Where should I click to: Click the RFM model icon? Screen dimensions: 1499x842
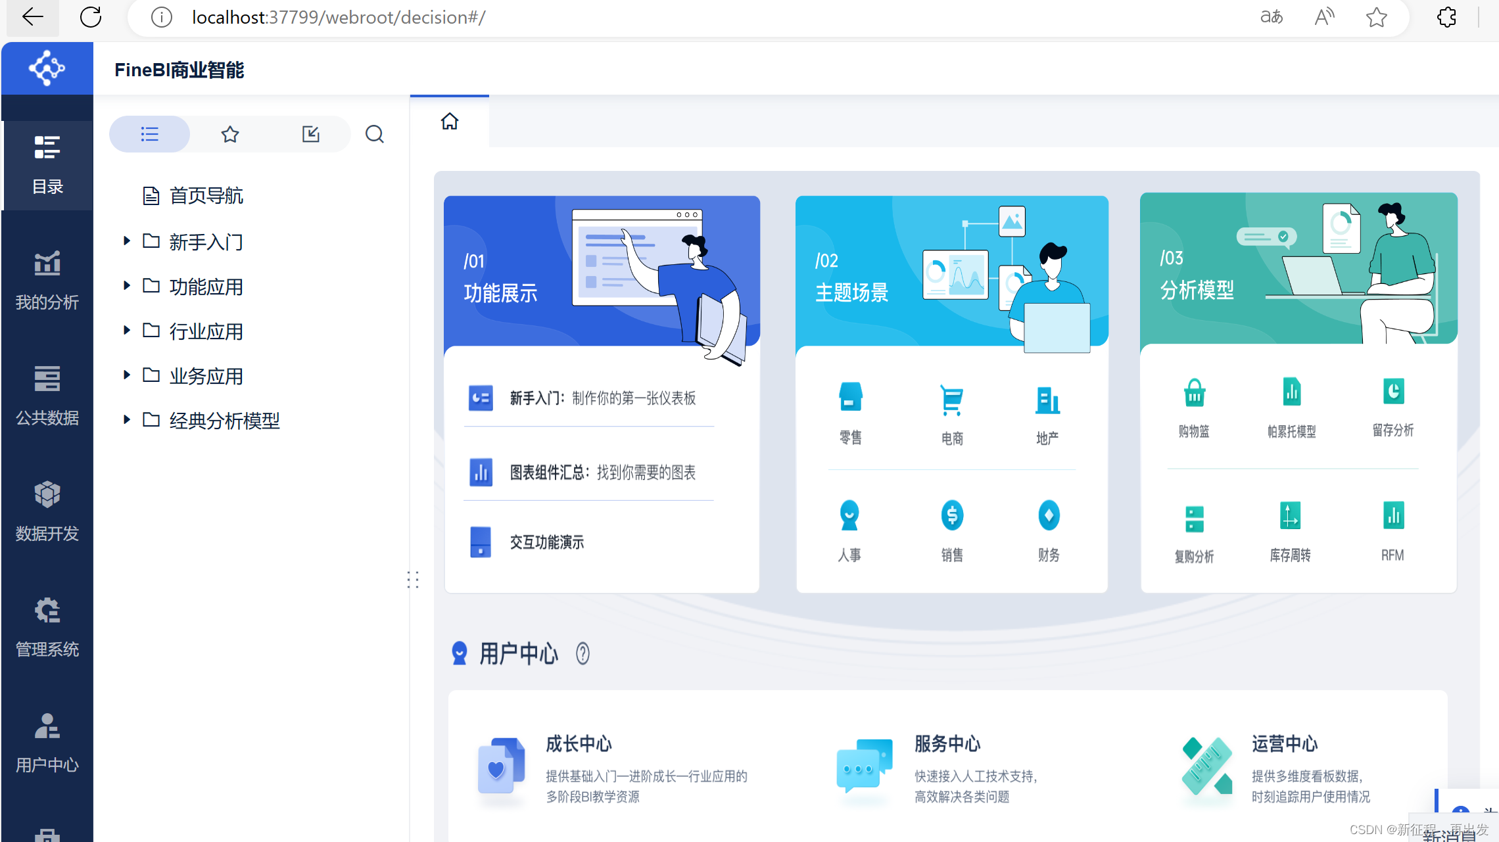coord(1393,515)
